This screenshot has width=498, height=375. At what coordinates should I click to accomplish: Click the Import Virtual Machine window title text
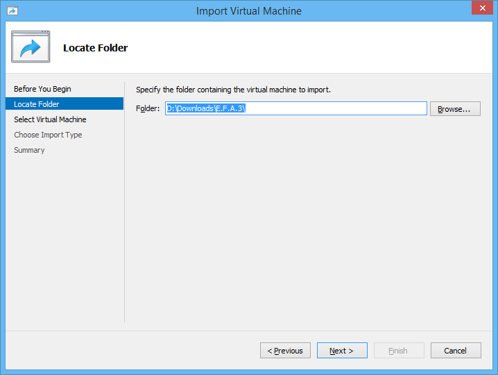[x=249, y=11]
